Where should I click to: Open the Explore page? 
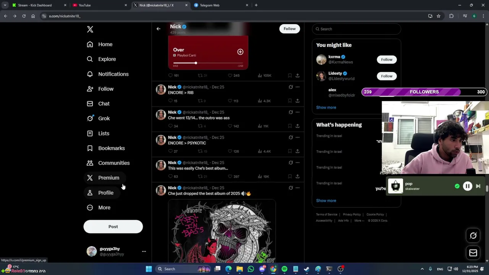101,59
